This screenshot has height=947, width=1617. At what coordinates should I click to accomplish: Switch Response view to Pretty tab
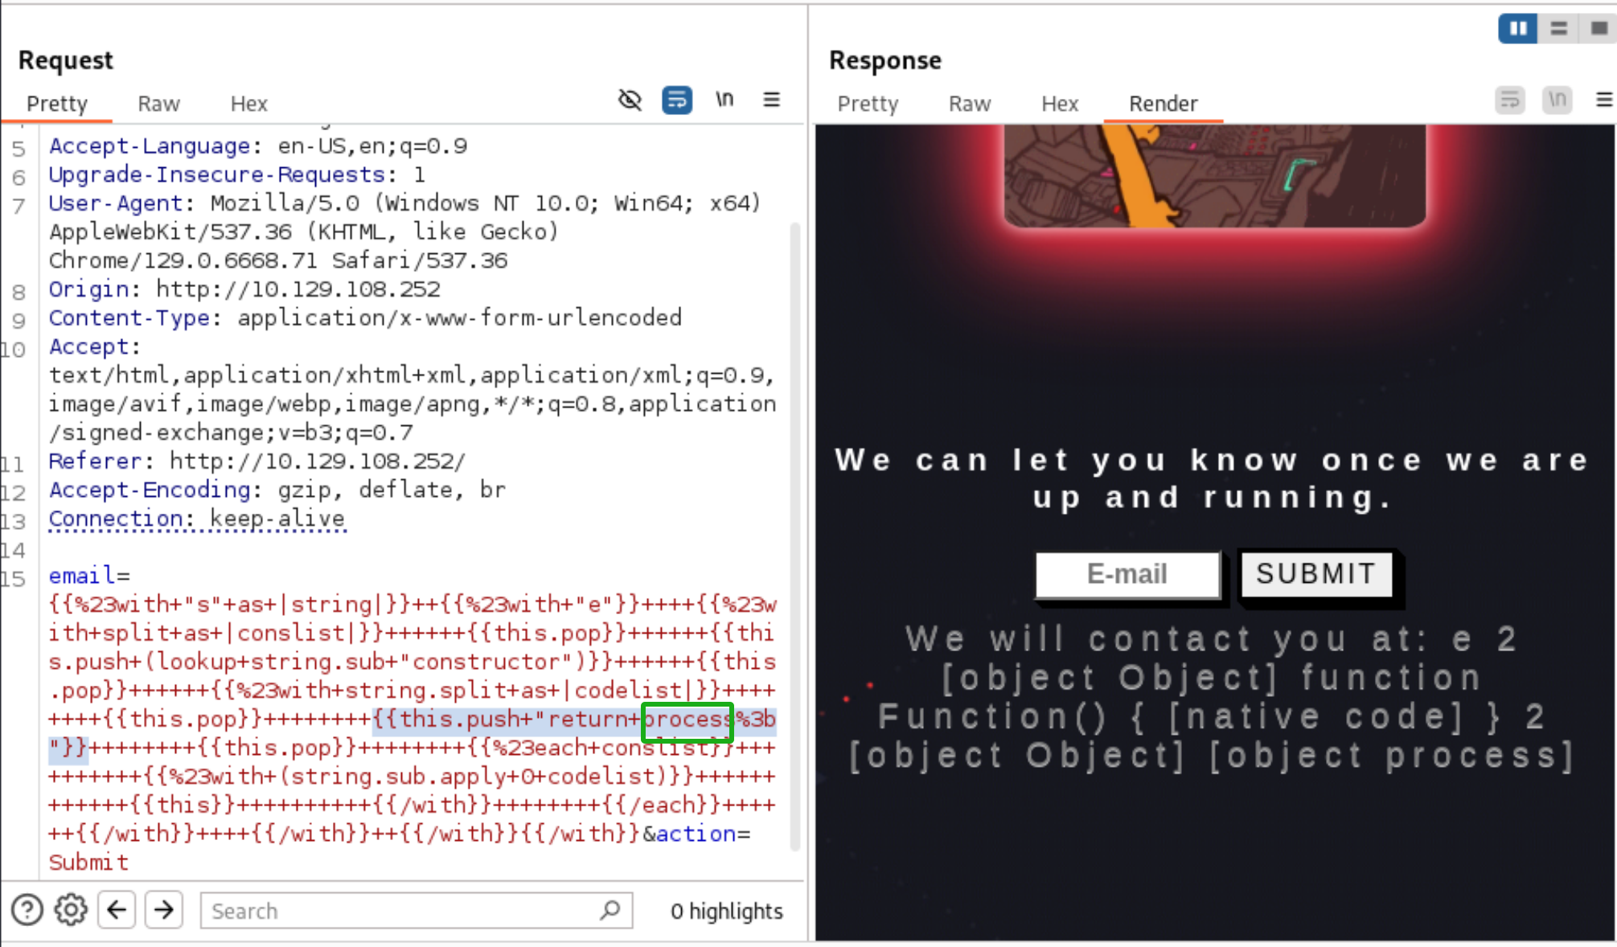click(x=867, y=104)
